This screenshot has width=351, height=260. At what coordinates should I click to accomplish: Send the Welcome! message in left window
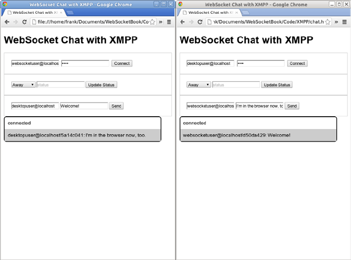tap(116, 106)
